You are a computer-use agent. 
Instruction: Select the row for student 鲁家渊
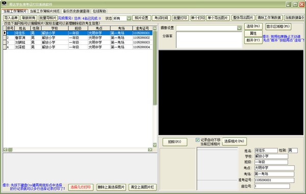click(x=78, y=38)
